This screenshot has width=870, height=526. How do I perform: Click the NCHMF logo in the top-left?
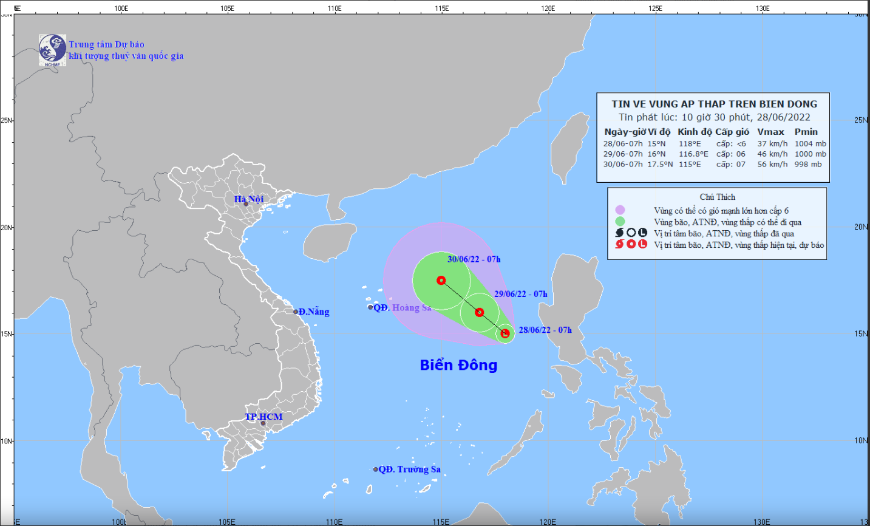(x=52, y=50)
